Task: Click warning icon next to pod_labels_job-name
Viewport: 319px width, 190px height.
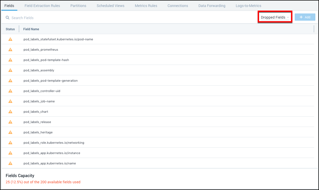Action: [x=10, y=101]
